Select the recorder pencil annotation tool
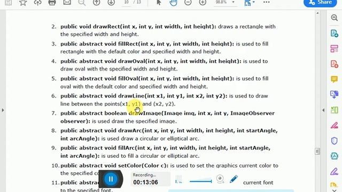This screenshot has height=192, width=342. coord(234,179)
